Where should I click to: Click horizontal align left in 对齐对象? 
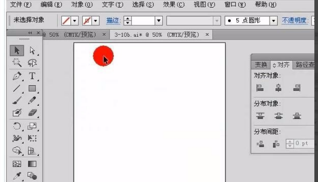260,88
